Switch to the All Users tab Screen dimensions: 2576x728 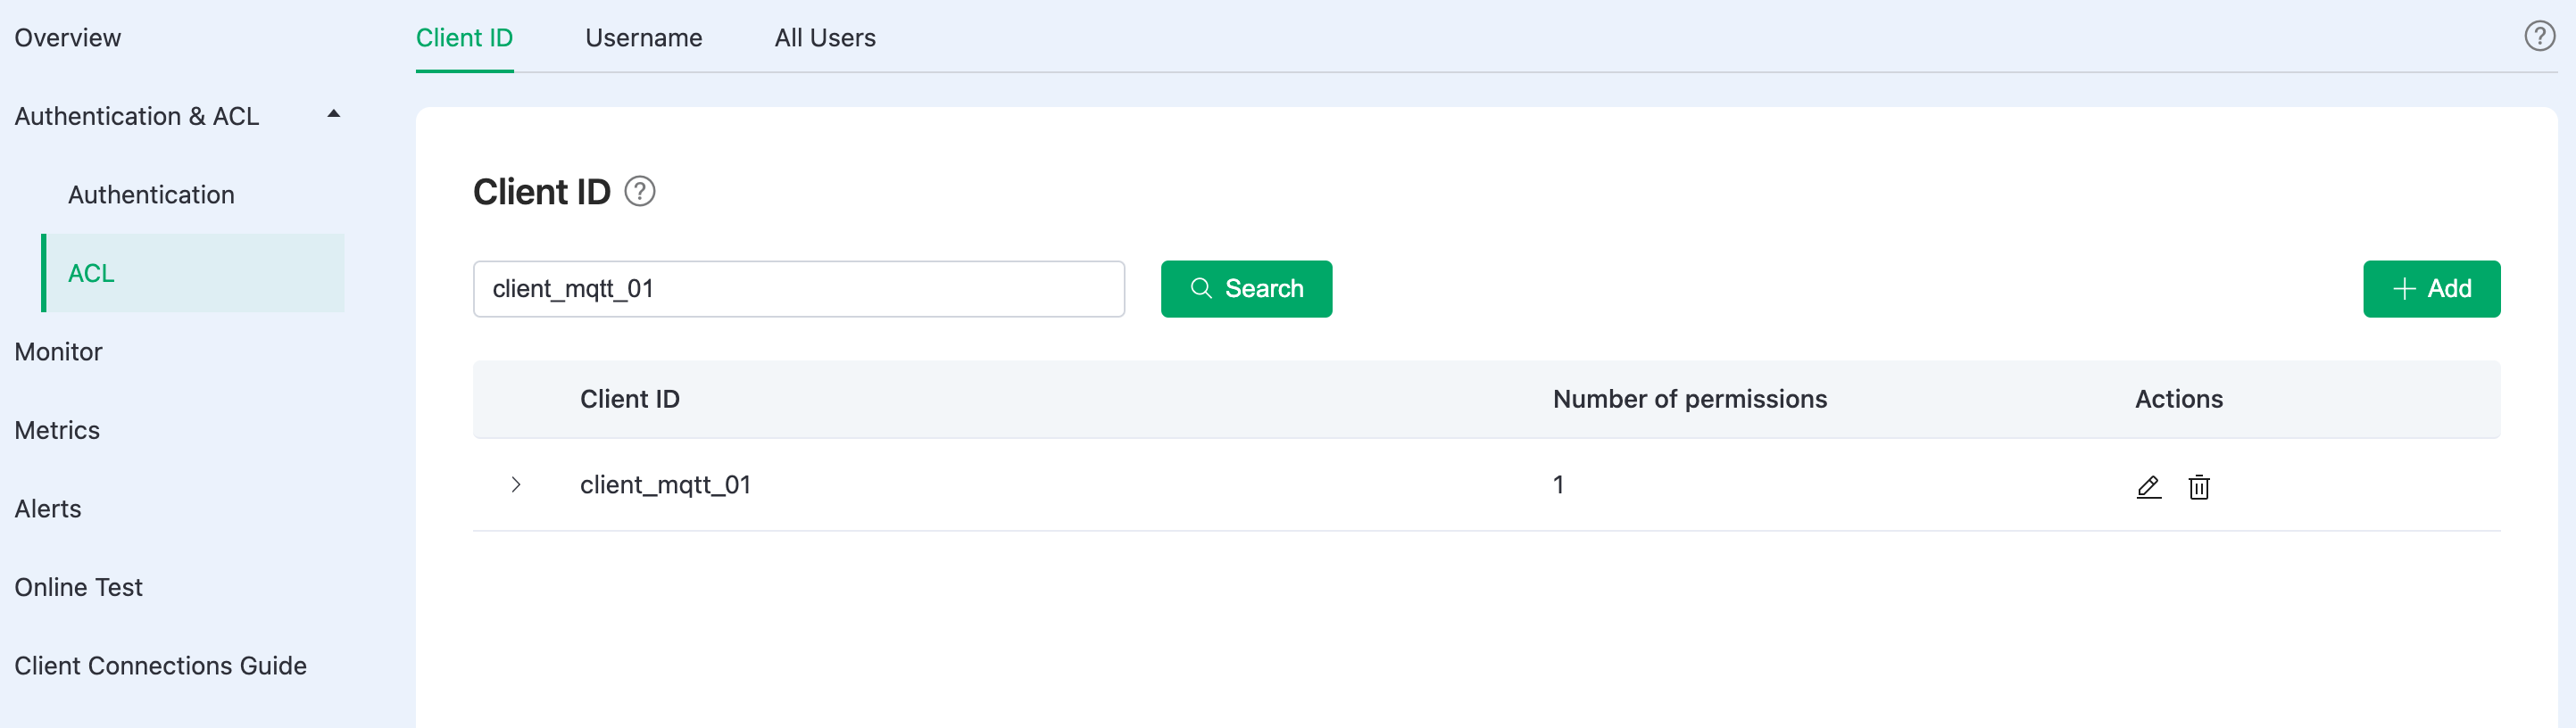824,38
